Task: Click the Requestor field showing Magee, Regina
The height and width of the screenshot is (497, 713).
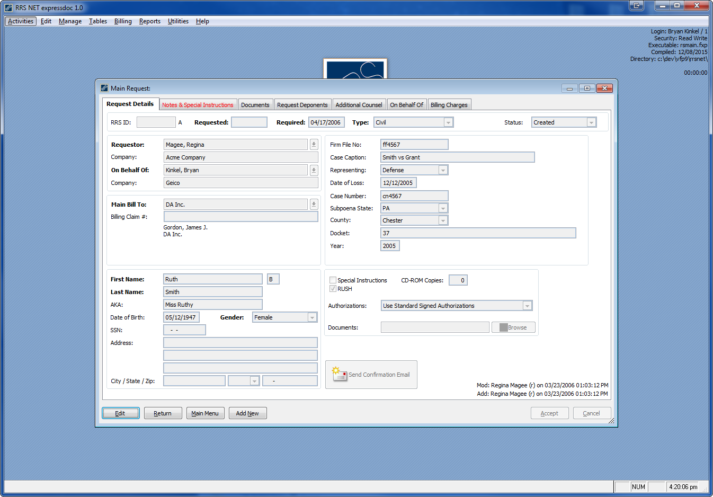Action: click(236, 145)
